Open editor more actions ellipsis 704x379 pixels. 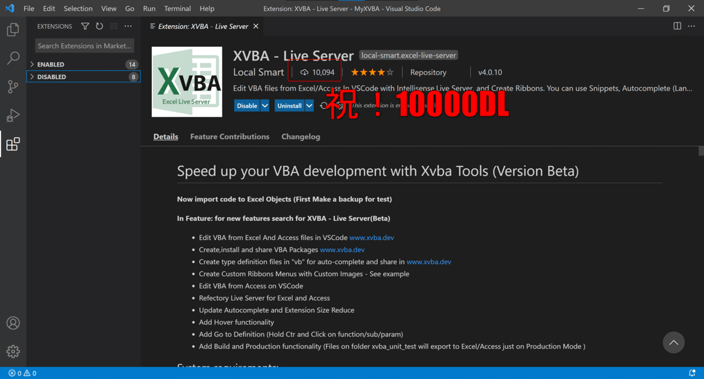click(691, 26)
